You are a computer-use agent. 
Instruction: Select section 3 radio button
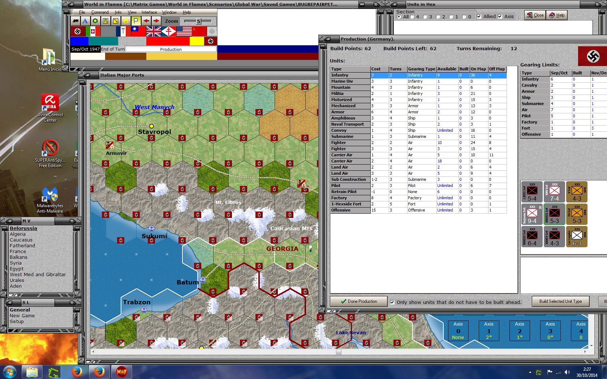[x=425, y=17]
